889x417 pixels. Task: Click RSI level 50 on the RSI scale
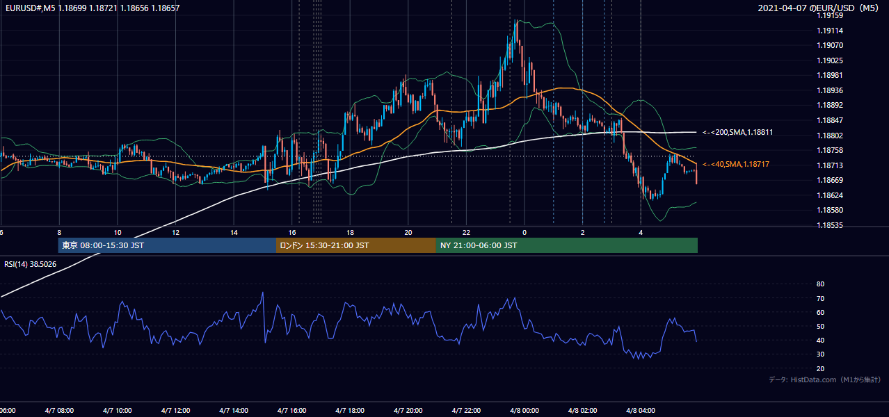(820, 326)
